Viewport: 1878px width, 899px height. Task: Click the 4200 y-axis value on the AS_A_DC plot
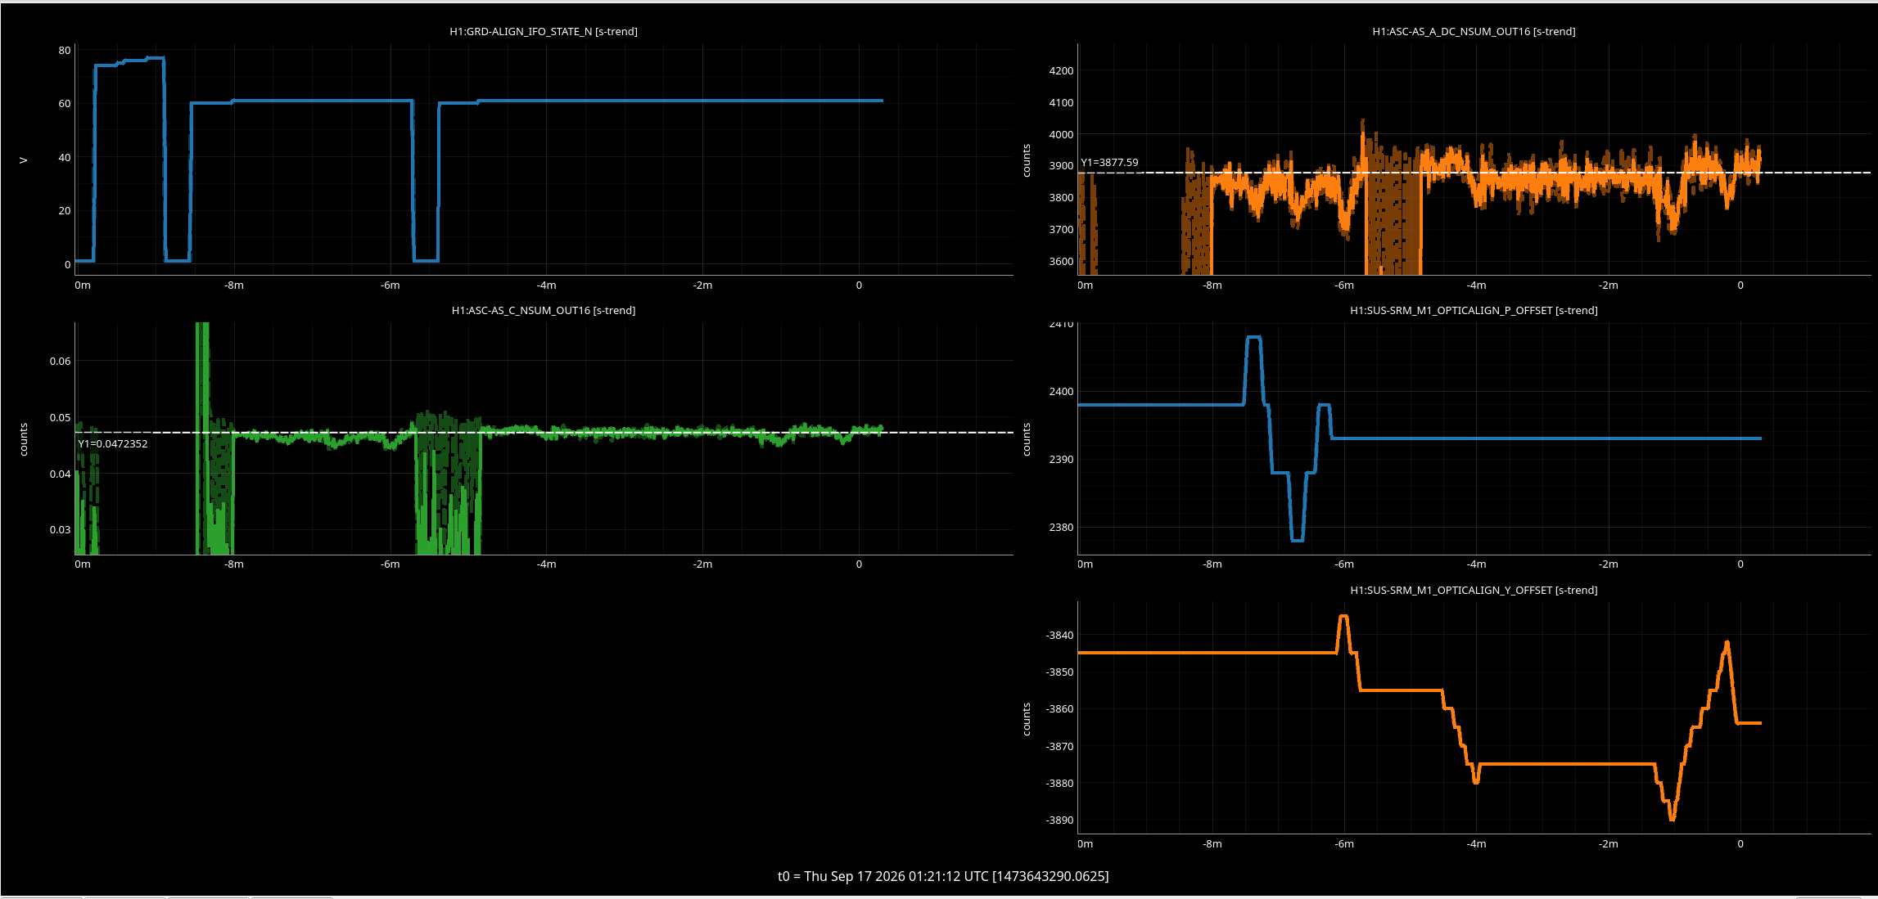tap(1061, 70)
